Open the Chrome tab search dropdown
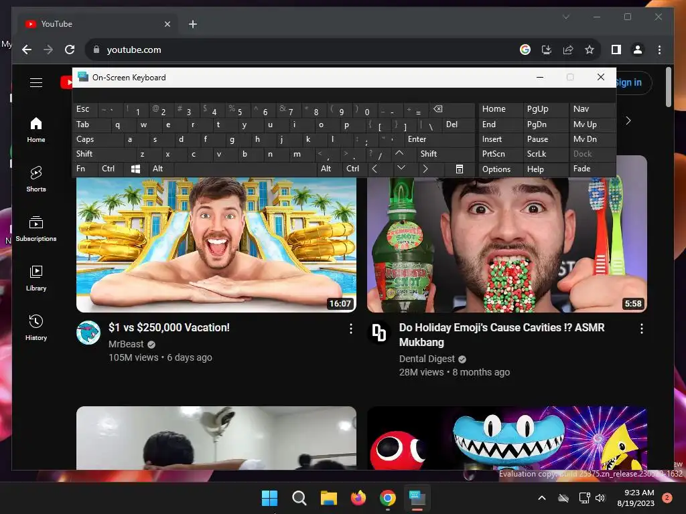 point(565,17)
